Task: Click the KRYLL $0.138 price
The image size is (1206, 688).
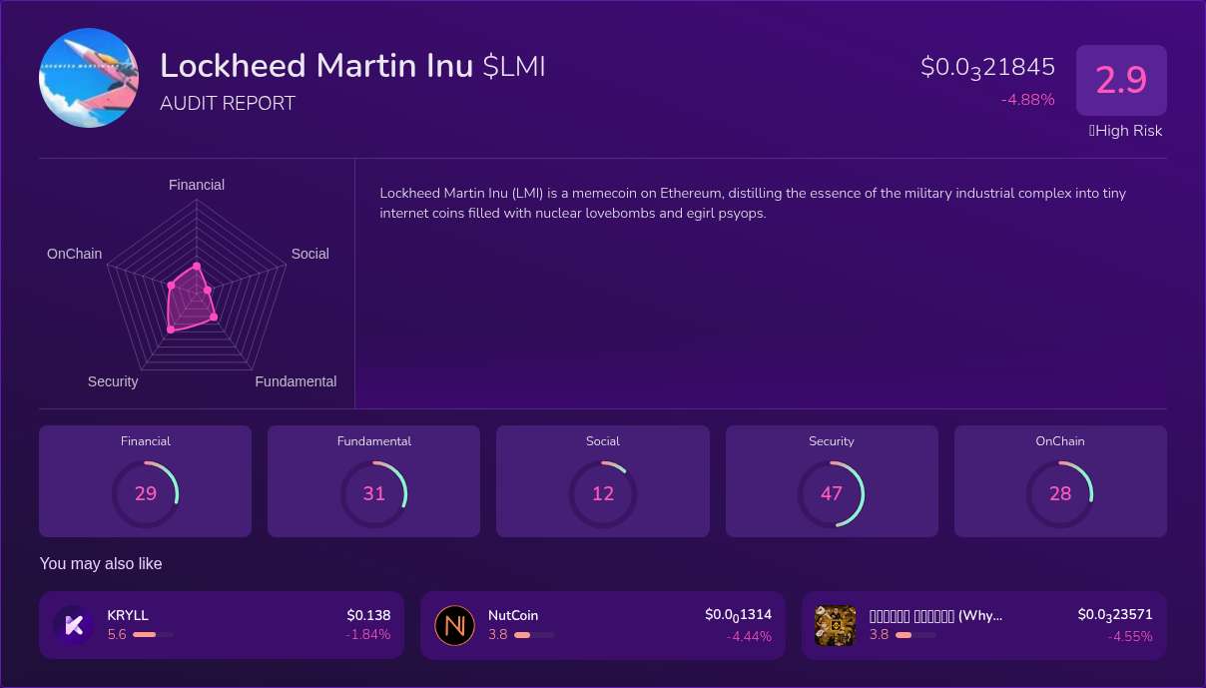Action: (x=368, y=615)
